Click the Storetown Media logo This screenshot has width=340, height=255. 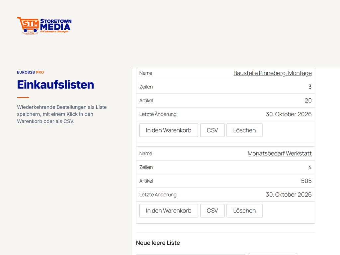[44, 26]
